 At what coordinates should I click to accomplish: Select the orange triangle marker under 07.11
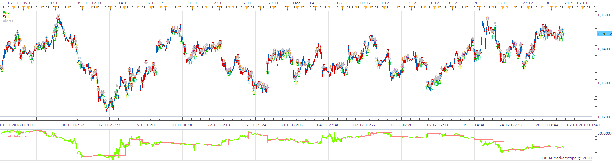click(x=55, y=7)
